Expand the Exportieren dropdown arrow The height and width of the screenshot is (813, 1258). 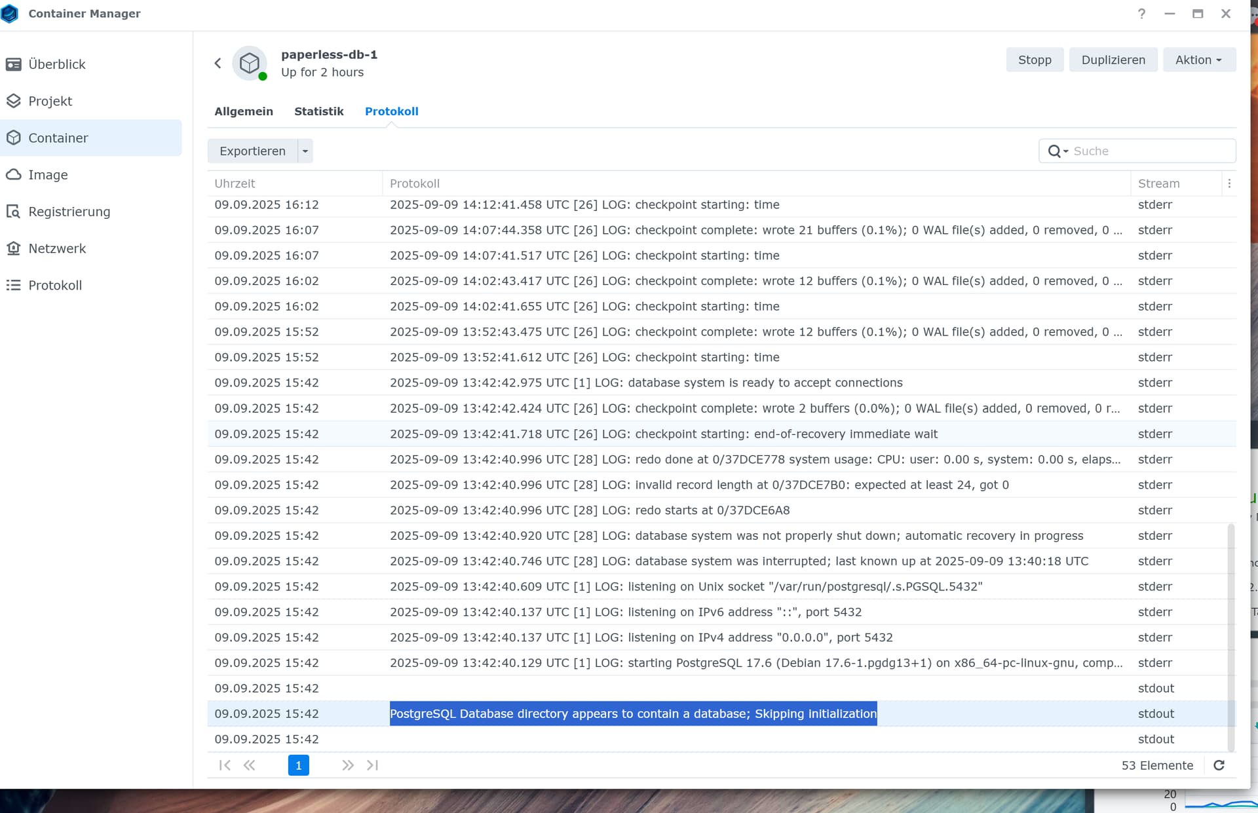coord(305,151)
